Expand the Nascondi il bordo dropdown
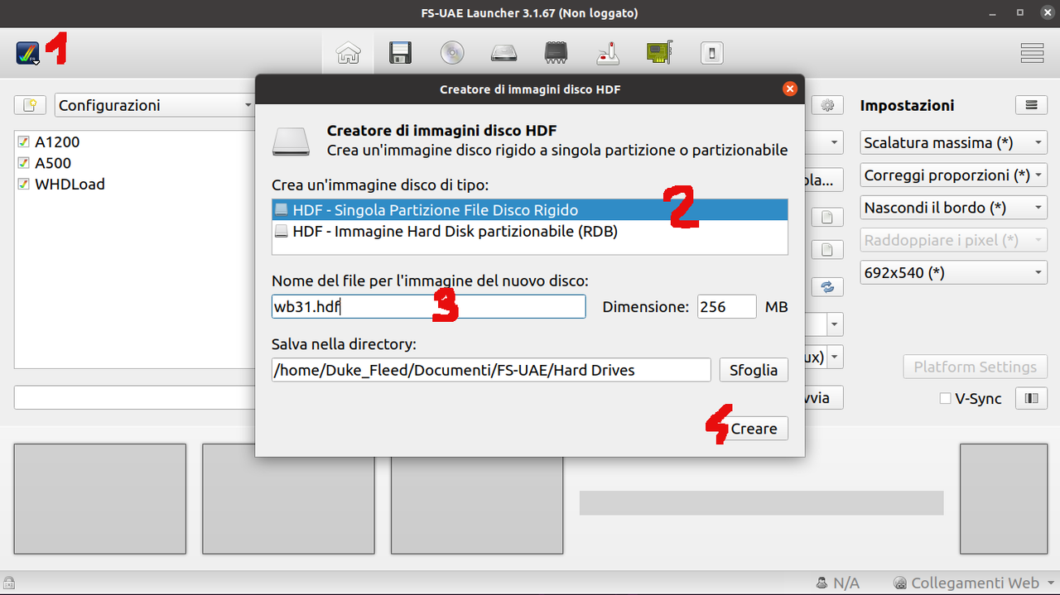This screenshot has width=1060, height=595. coord(954,208)
